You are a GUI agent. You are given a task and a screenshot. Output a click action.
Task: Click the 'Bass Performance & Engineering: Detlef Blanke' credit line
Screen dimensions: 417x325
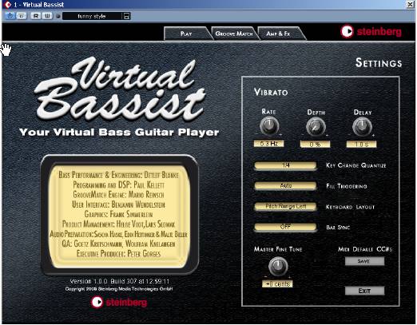point(118,175)
